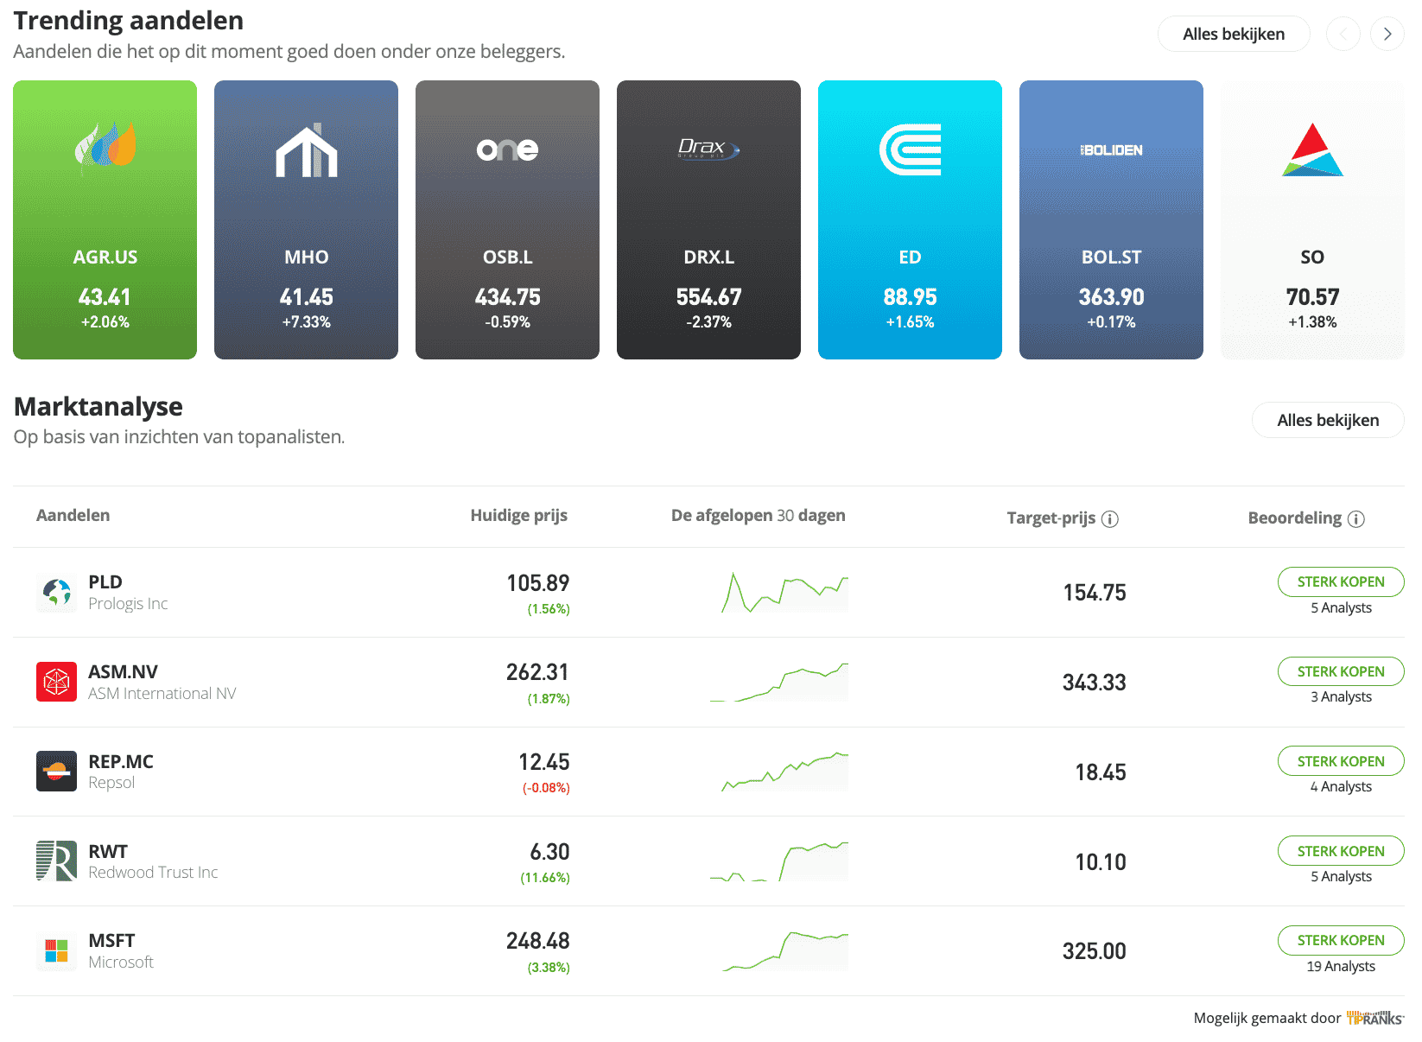This screenshot has height=1042, width=1422.
Task: Click the TipRanks logo in the footer
Action: tap(1375, 1018)
